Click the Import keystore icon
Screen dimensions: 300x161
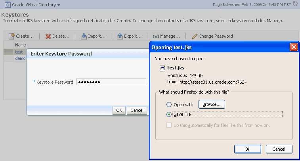[84, 36]
